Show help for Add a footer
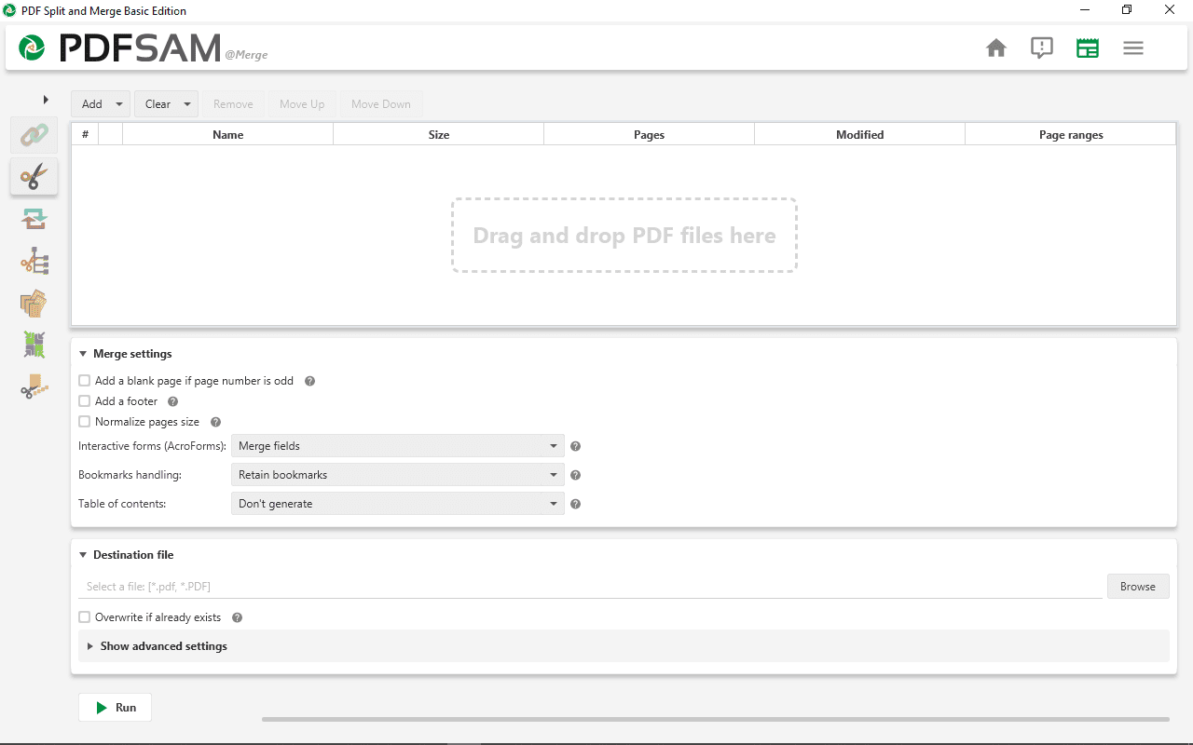The height and width of the screenshot is (745, 1193). pos(172,401)
